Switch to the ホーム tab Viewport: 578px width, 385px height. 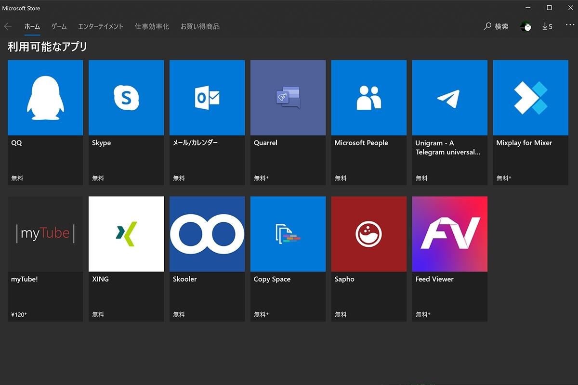32,26
